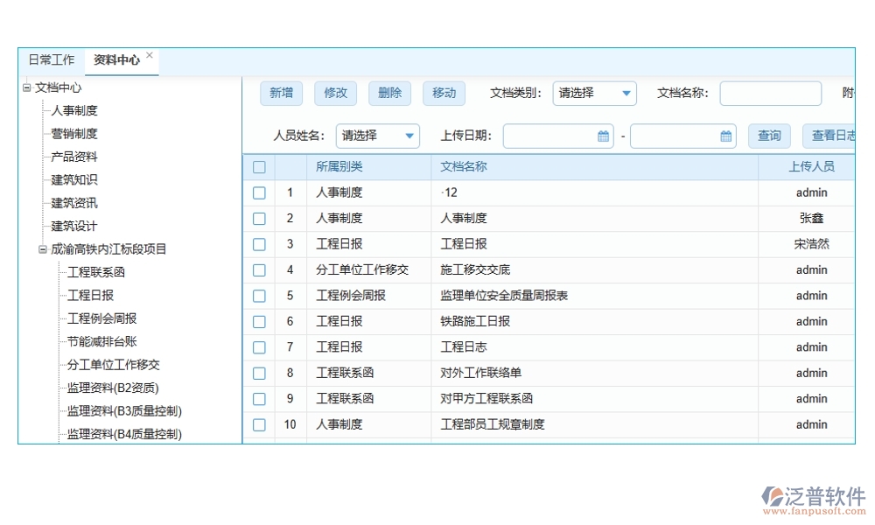The width and height of the screenshot is (875, 525).
Task: Click the 文档名称 input field
Action: tap(770, 93)
